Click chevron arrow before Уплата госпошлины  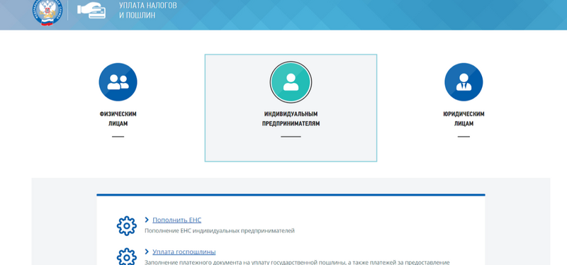point(147,252)
